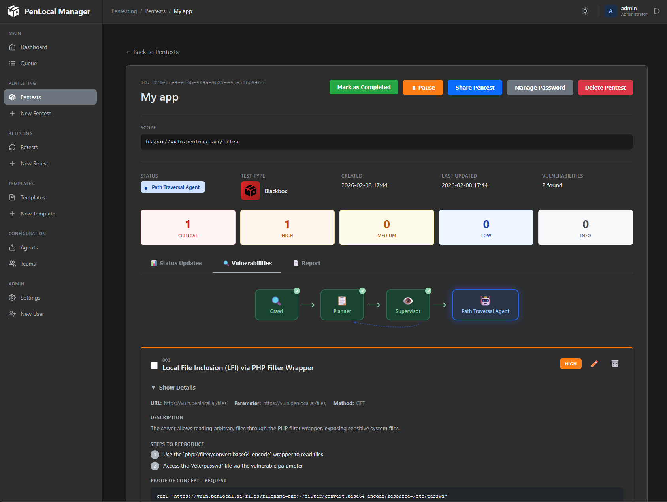Log out via the sign-out icon
Viewport: 667px width, 502px height.
657,11
